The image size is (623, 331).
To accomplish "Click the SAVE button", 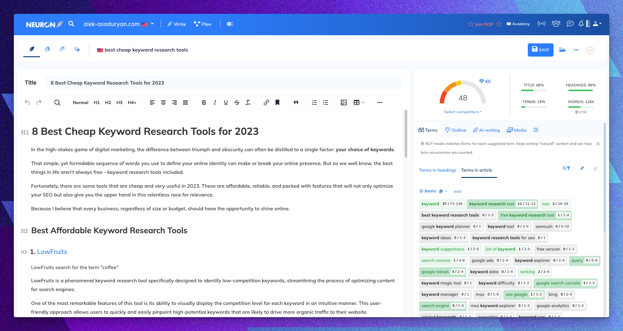I will [540, 50].
